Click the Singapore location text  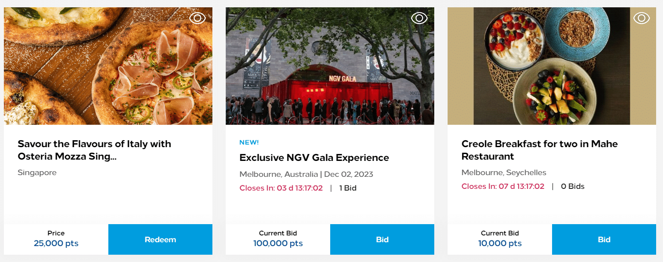point(37,173)
